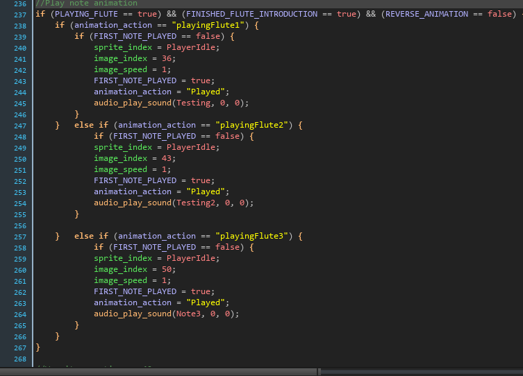
Task: Click the closing brace on line 267
Action: [38, 348]
